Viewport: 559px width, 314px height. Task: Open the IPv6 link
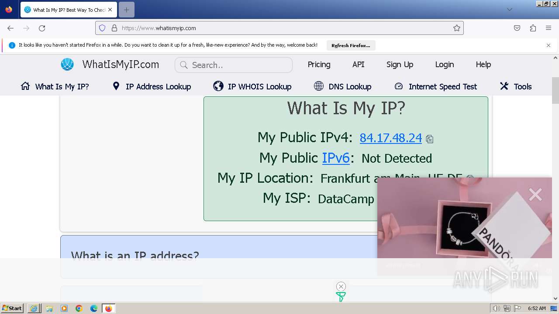point(336,158)
